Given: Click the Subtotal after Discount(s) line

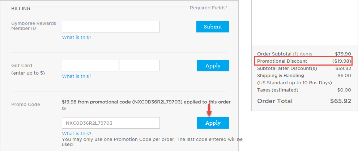Looking at the screenshot, I should pos(304,68).
